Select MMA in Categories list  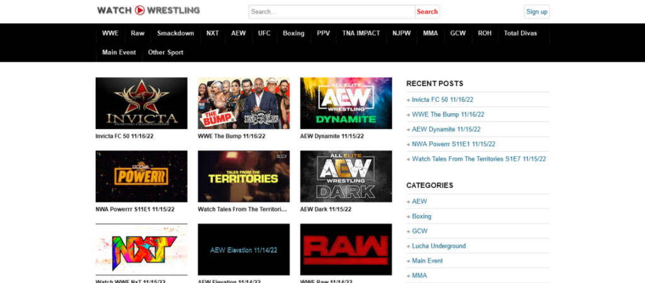[x=419, y=275]
